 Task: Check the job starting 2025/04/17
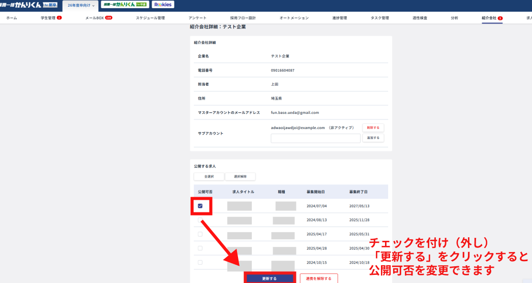tap(200, 234)
